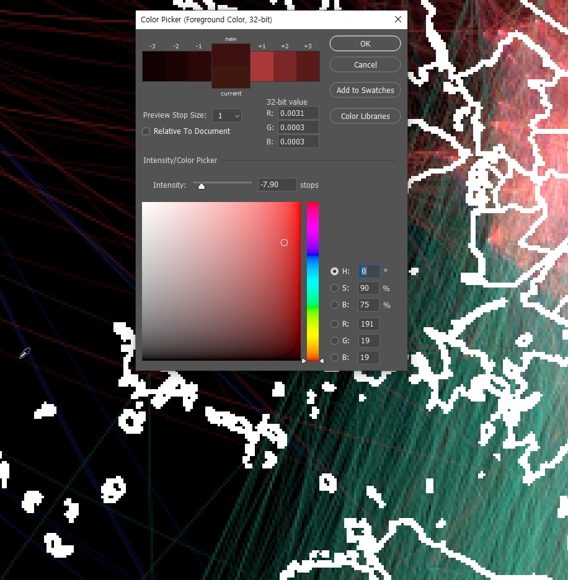Click the G field showing 19

[x=368, y=341]
